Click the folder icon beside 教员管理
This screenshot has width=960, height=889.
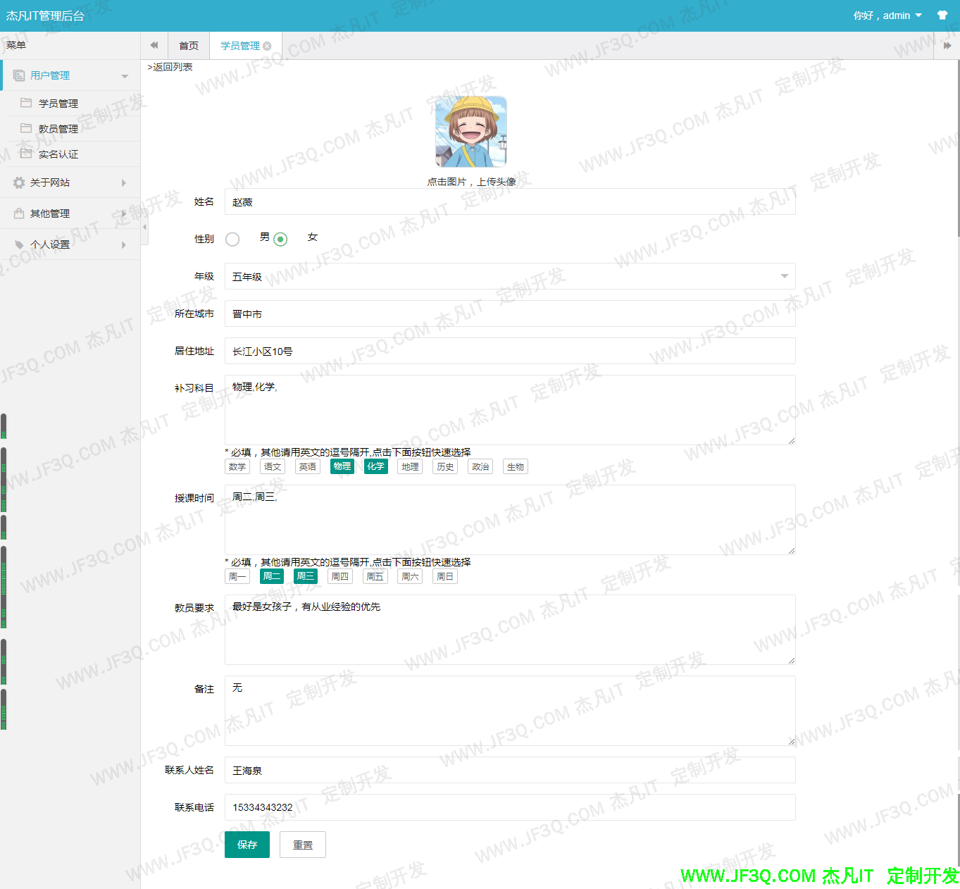[27, 128]
